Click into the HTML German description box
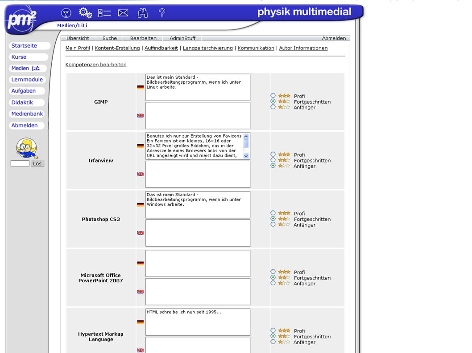 [x=198, y=322]
